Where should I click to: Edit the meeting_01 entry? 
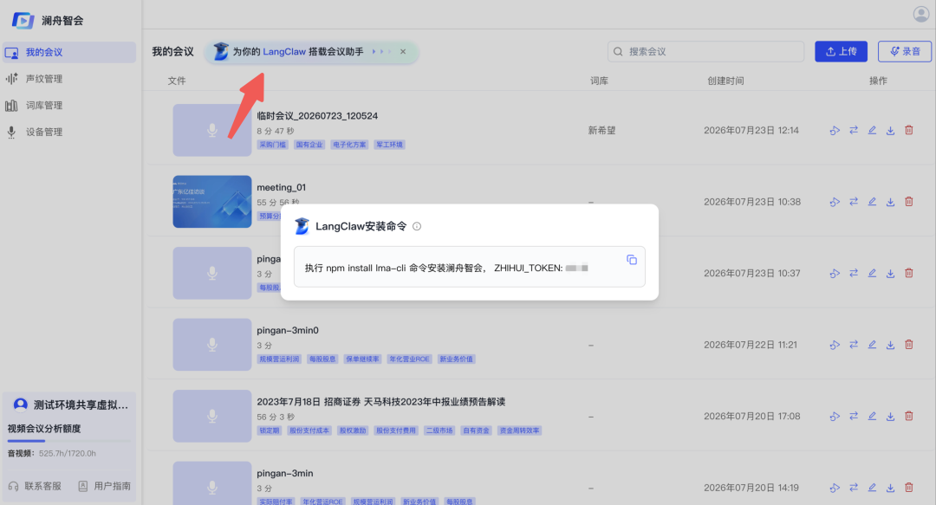coord(872,202)
